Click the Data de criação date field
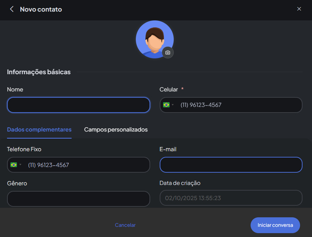 coord(231,198)
